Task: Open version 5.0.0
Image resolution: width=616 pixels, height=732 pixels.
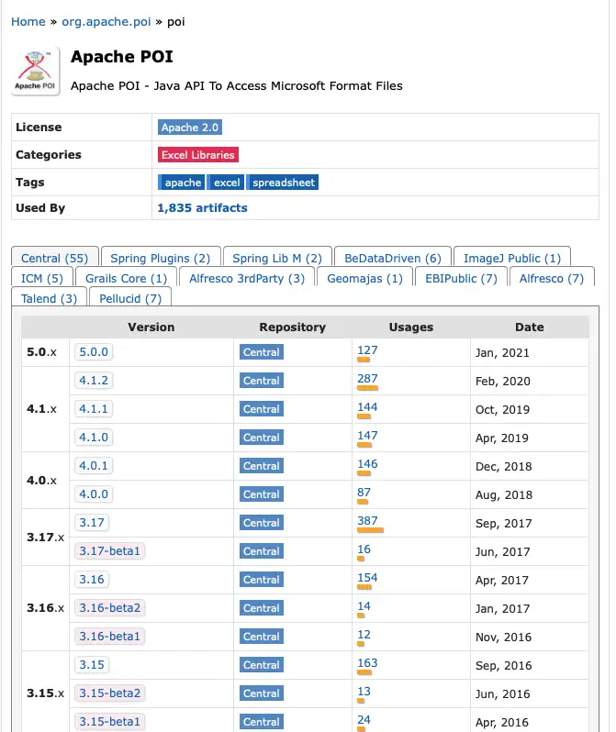Action: (94, 352)
